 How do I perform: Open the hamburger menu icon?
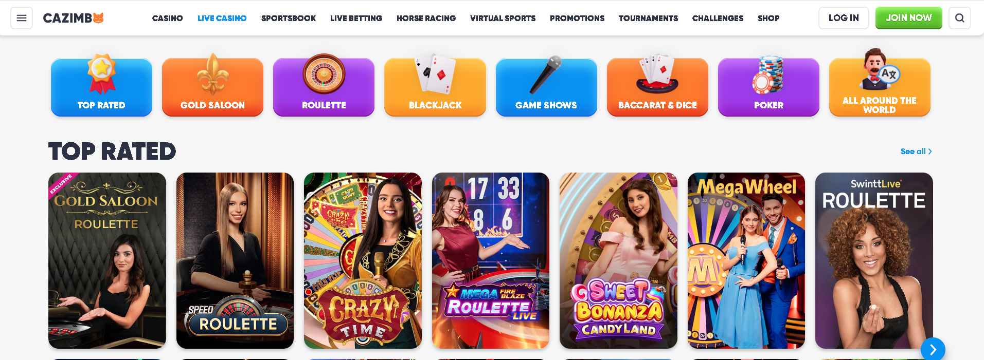pos(22,18)
